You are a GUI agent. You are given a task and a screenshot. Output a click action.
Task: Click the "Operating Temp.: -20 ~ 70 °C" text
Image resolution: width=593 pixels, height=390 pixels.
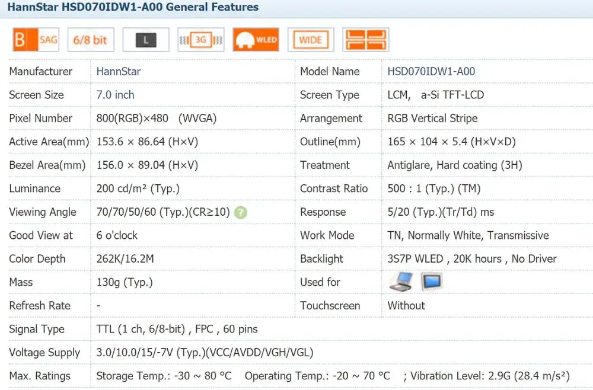coord(317,376)
